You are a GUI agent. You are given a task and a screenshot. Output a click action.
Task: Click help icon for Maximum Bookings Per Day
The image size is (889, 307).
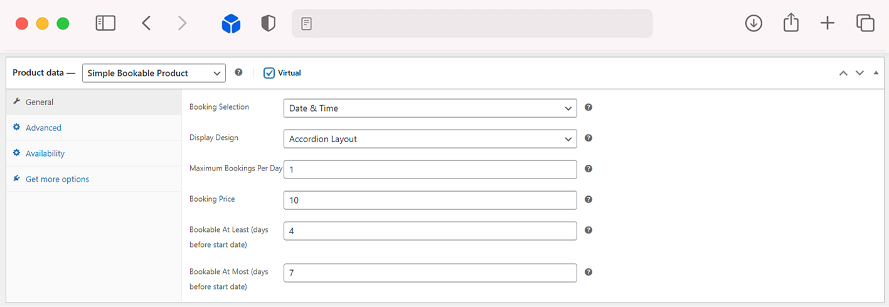(588, 169)
